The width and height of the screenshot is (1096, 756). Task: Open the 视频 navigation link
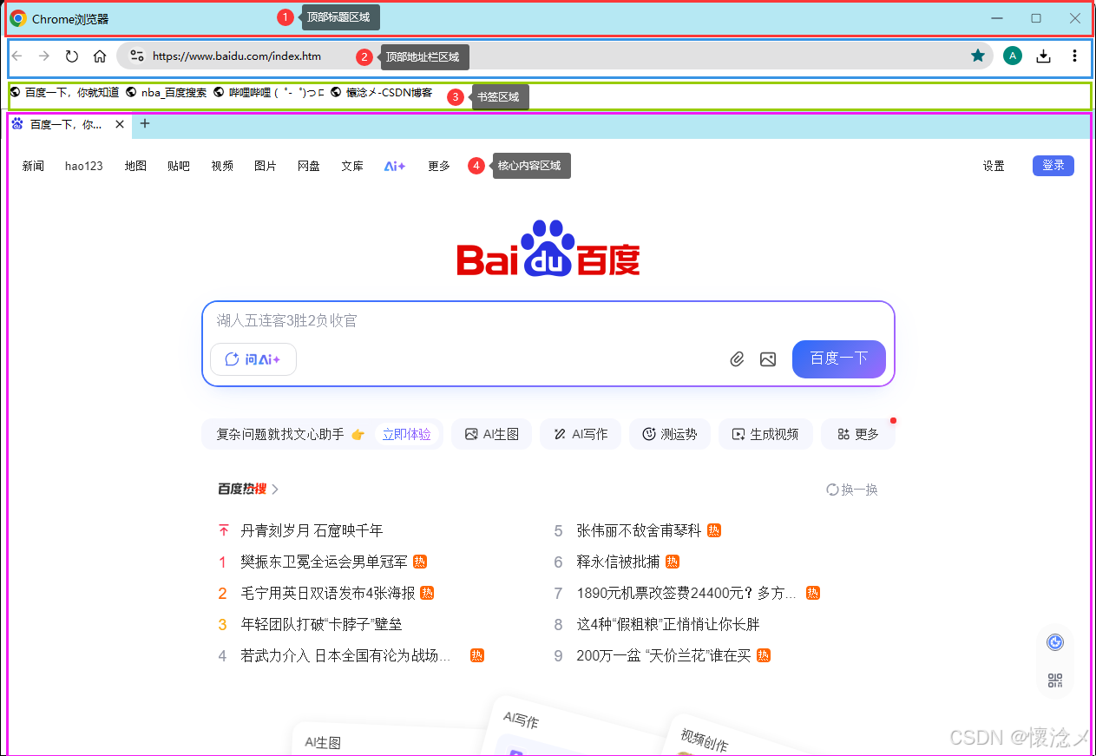pos(222,166)
